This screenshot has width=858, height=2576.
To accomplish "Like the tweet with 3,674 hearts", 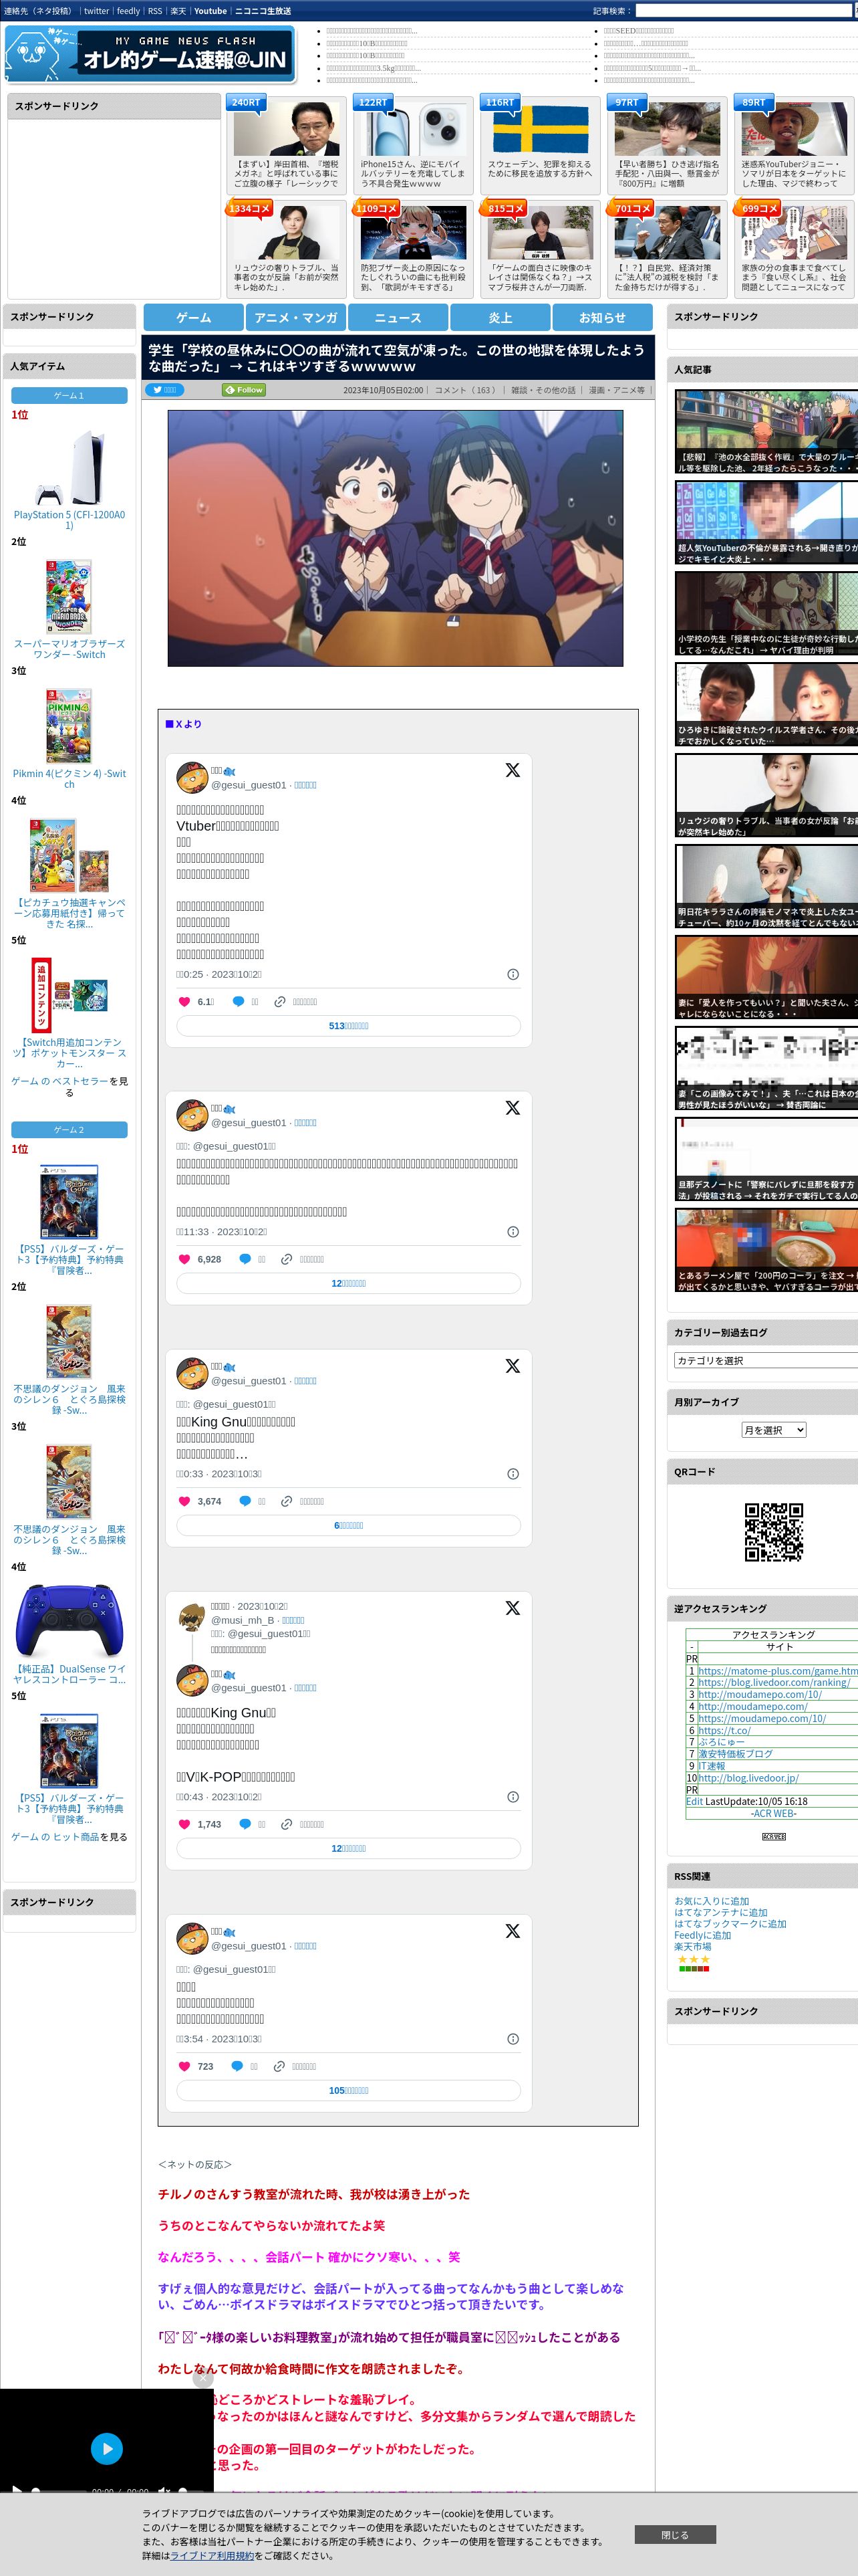I will click(184, 1501).
